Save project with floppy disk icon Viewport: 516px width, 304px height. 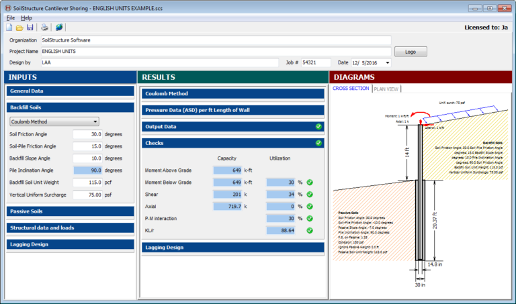[x=30, y=28]
